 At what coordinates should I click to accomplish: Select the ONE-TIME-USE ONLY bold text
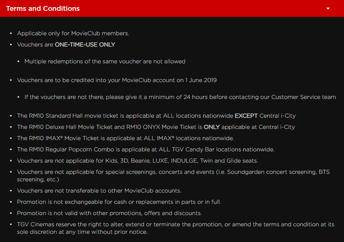coord(85,45)
